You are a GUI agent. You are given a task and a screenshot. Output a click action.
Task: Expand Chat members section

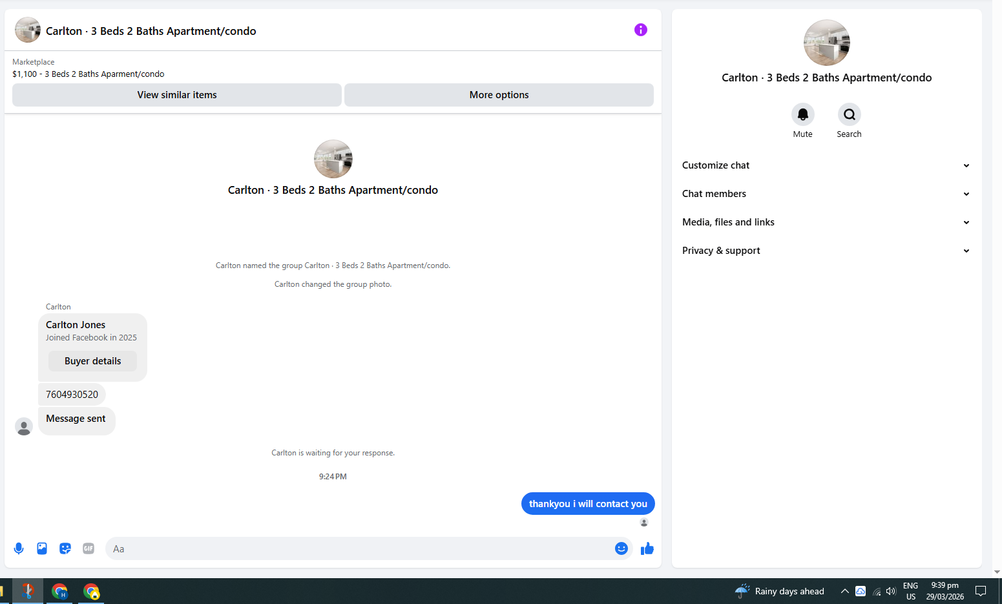826,194
